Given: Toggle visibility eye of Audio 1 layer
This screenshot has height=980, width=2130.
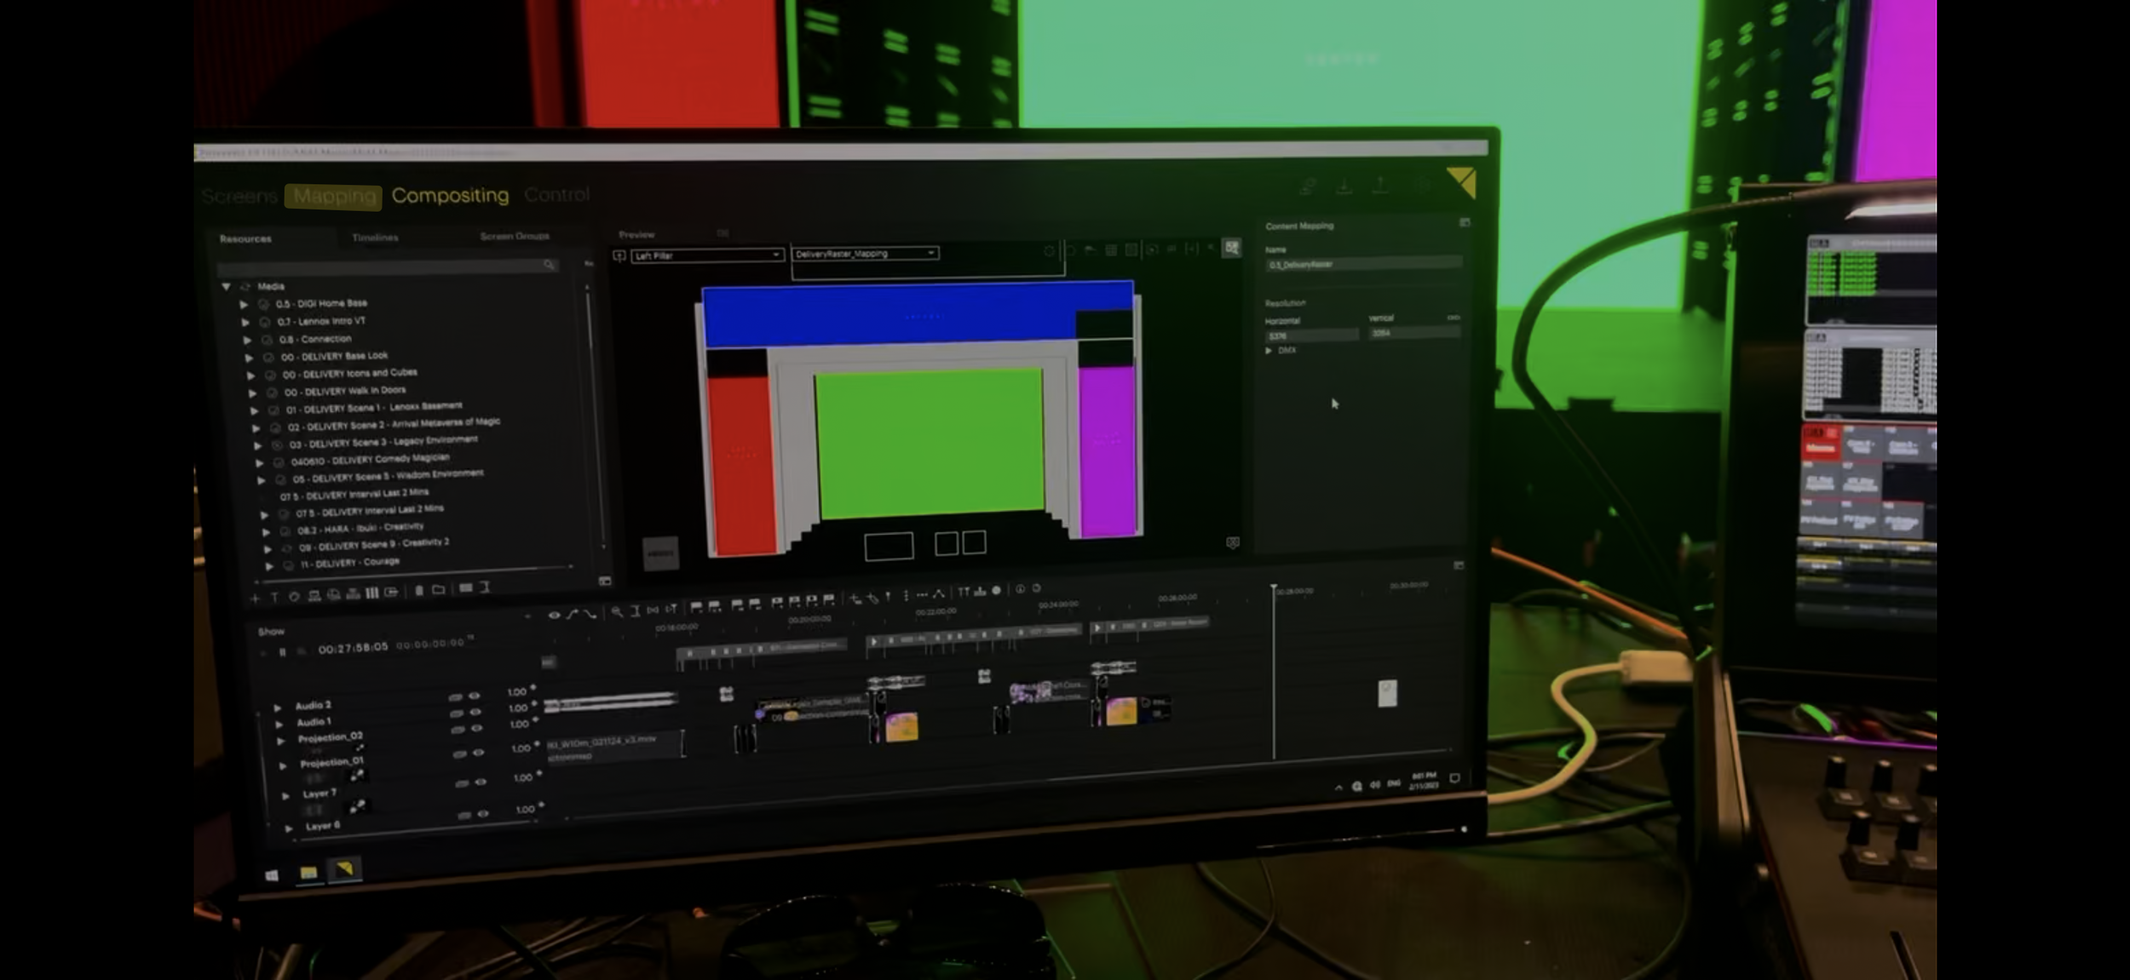Looking at the screenshot, I should point(475,712).
